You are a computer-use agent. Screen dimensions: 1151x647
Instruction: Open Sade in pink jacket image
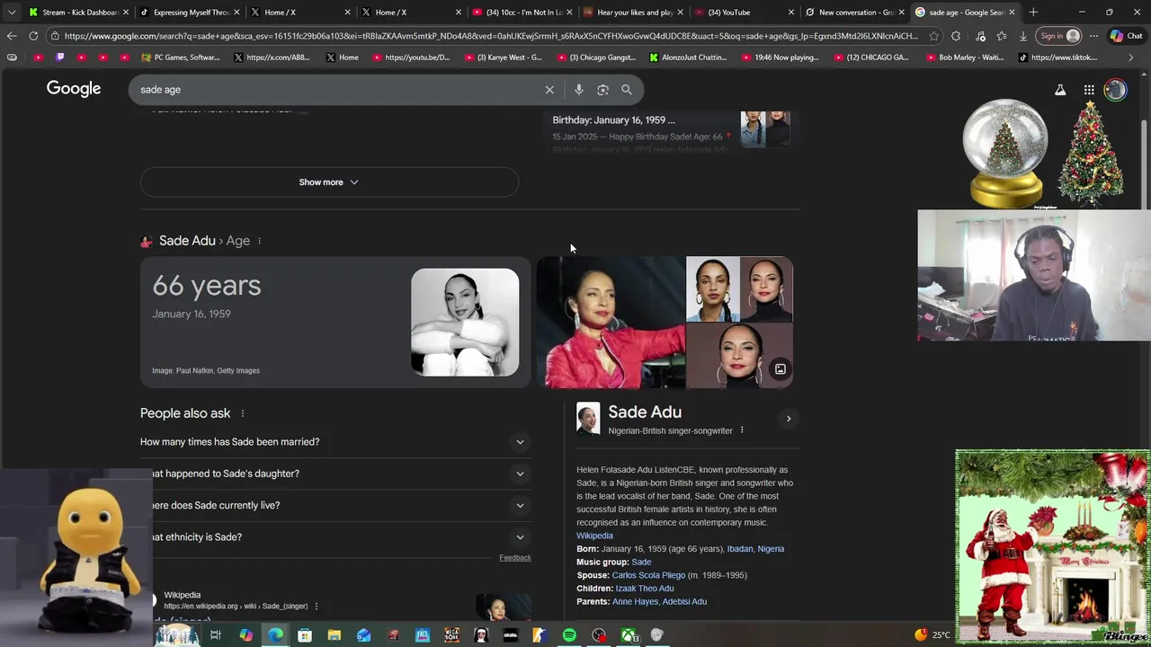[611, 323]
